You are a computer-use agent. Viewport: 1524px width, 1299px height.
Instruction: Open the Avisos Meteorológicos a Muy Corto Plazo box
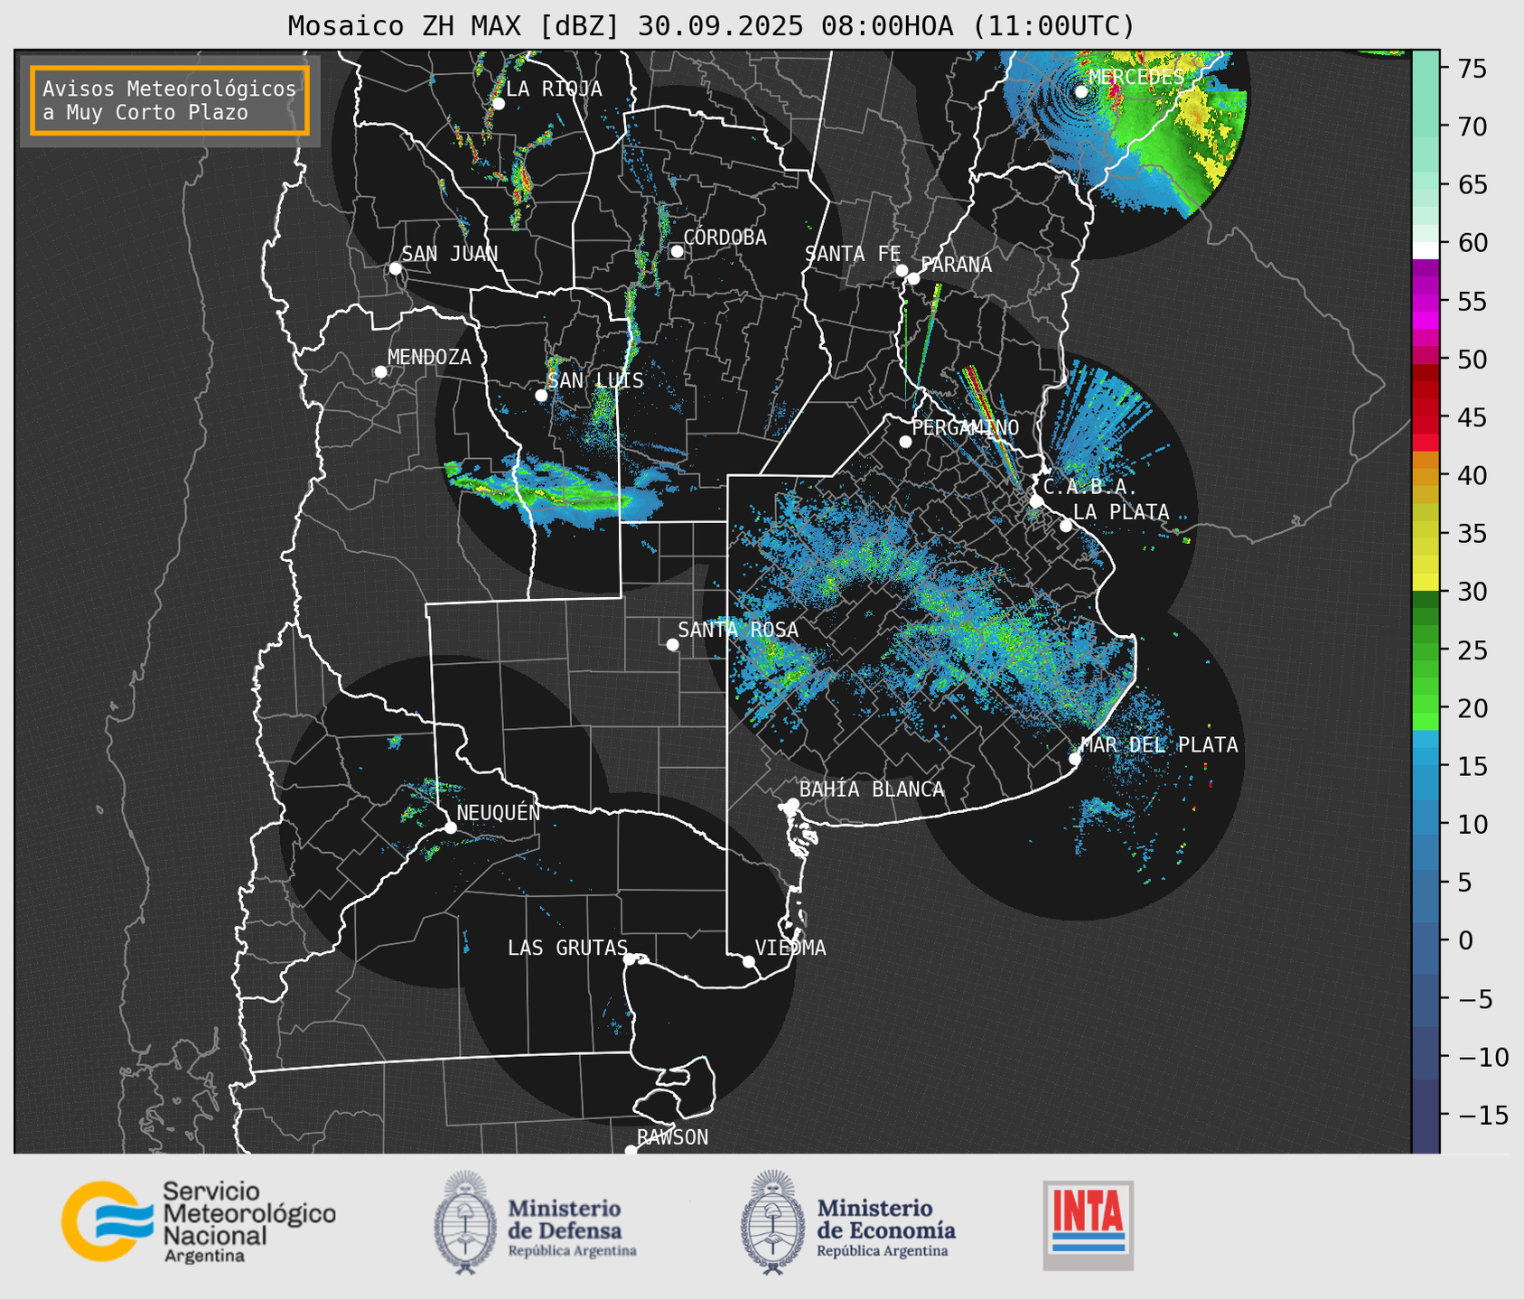(170, 100)
